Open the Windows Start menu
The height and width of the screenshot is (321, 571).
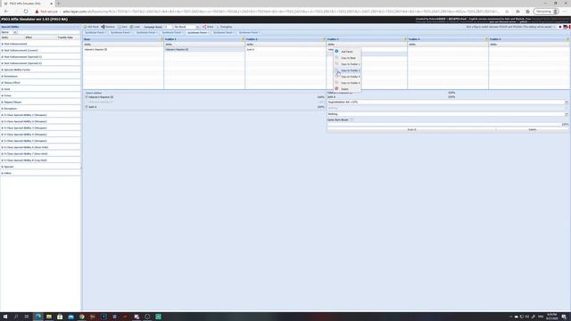[5, 317]
